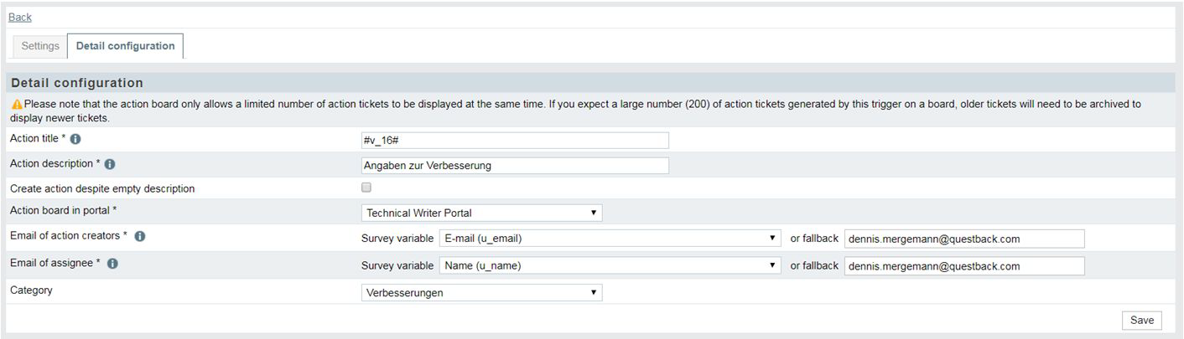Click the Category field label
Screen dimensions: 1184x339
point(31,290)
